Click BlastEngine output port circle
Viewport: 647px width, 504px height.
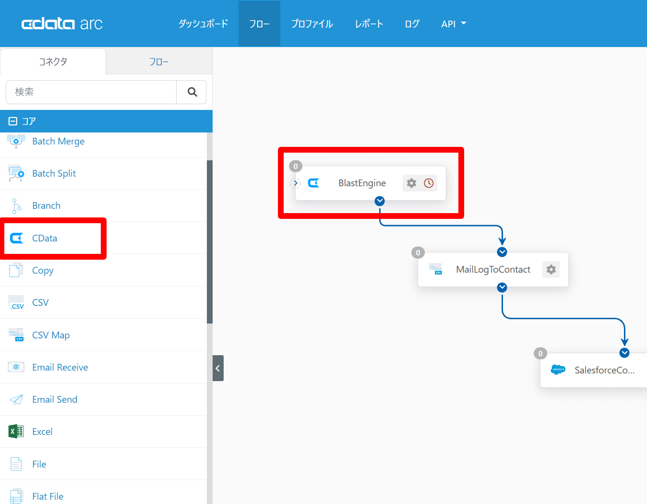tap(380, 201)
